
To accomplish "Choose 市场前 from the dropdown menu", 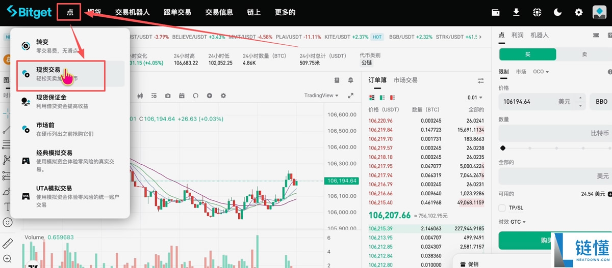I will (70, 129).
